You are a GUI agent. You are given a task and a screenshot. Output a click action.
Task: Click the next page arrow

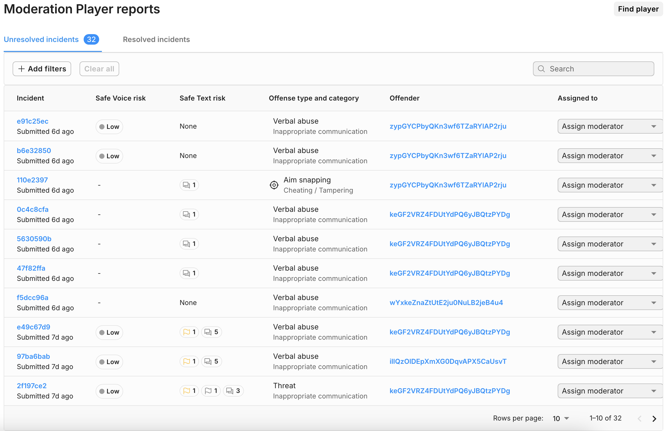click(655, 418)
